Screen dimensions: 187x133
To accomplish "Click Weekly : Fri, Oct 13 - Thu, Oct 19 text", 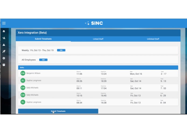I will click(38, 50).
